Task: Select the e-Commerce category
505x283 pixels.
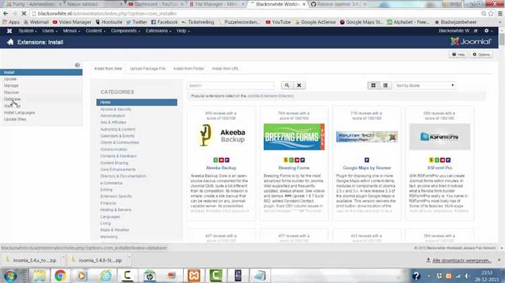Action: point(111,183)
